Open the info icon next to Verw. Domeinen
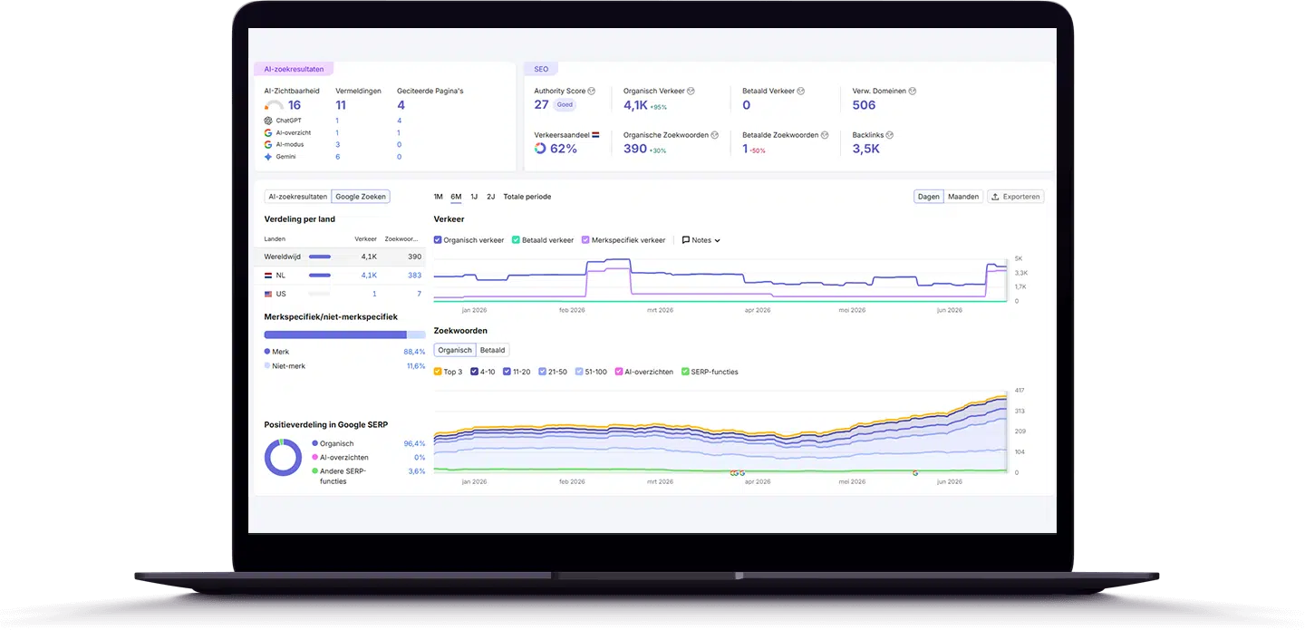 pyautogui.click(x=913, y=91)
